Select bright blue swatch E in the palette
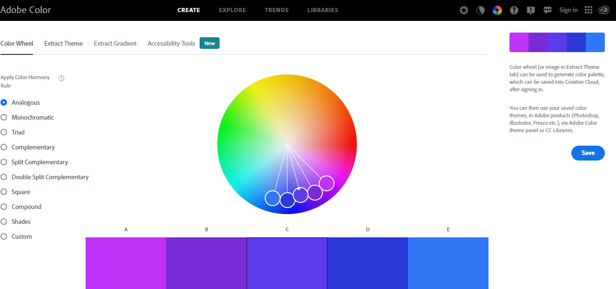The height and width of the screenshot is (289, 616). point(448,263)
